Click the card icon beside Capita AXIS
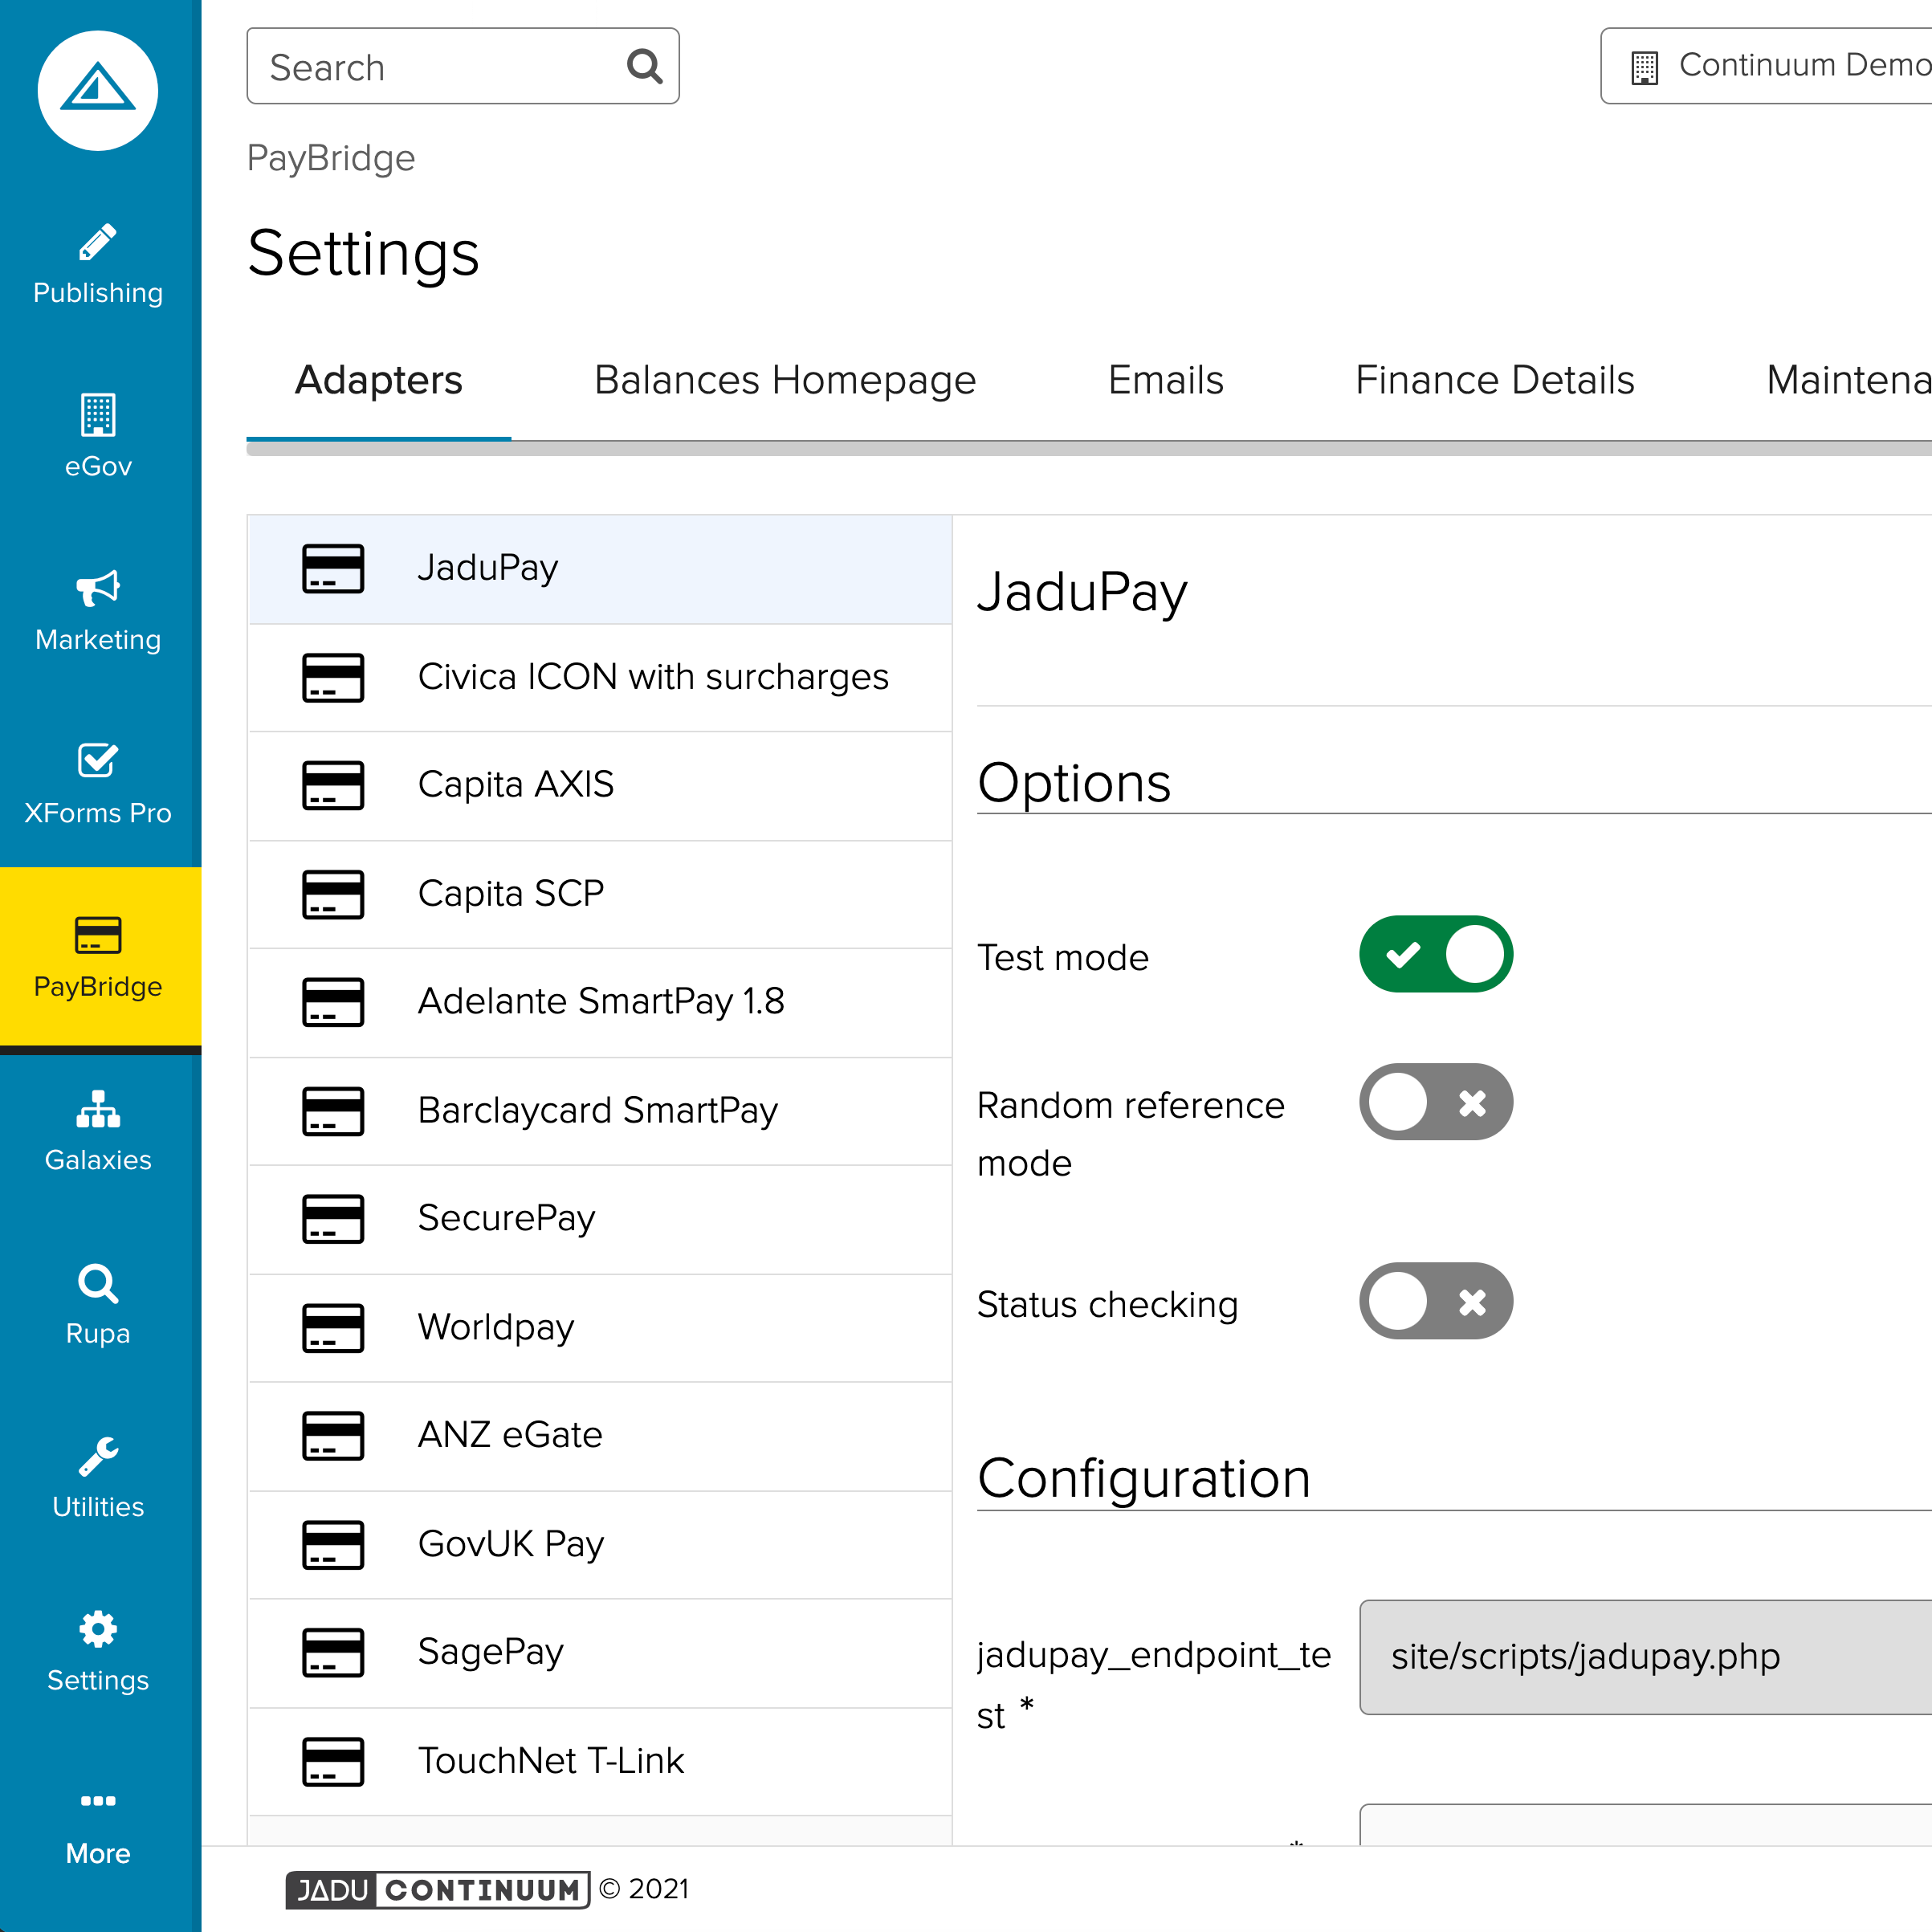 [333, 785]
